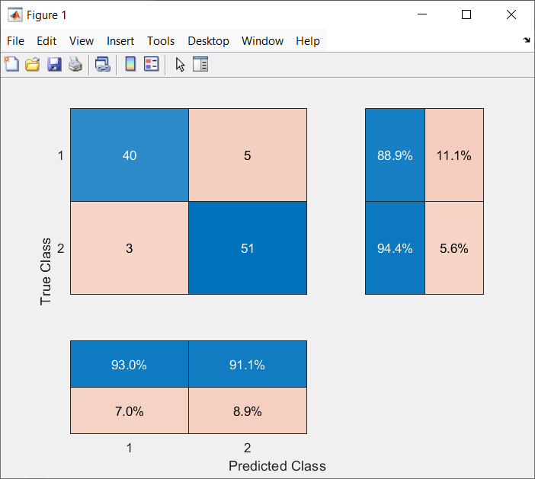The width and height of the screenshot is (535, 479).
Task: Click True Class tick label 2
Action: [61, 248]
